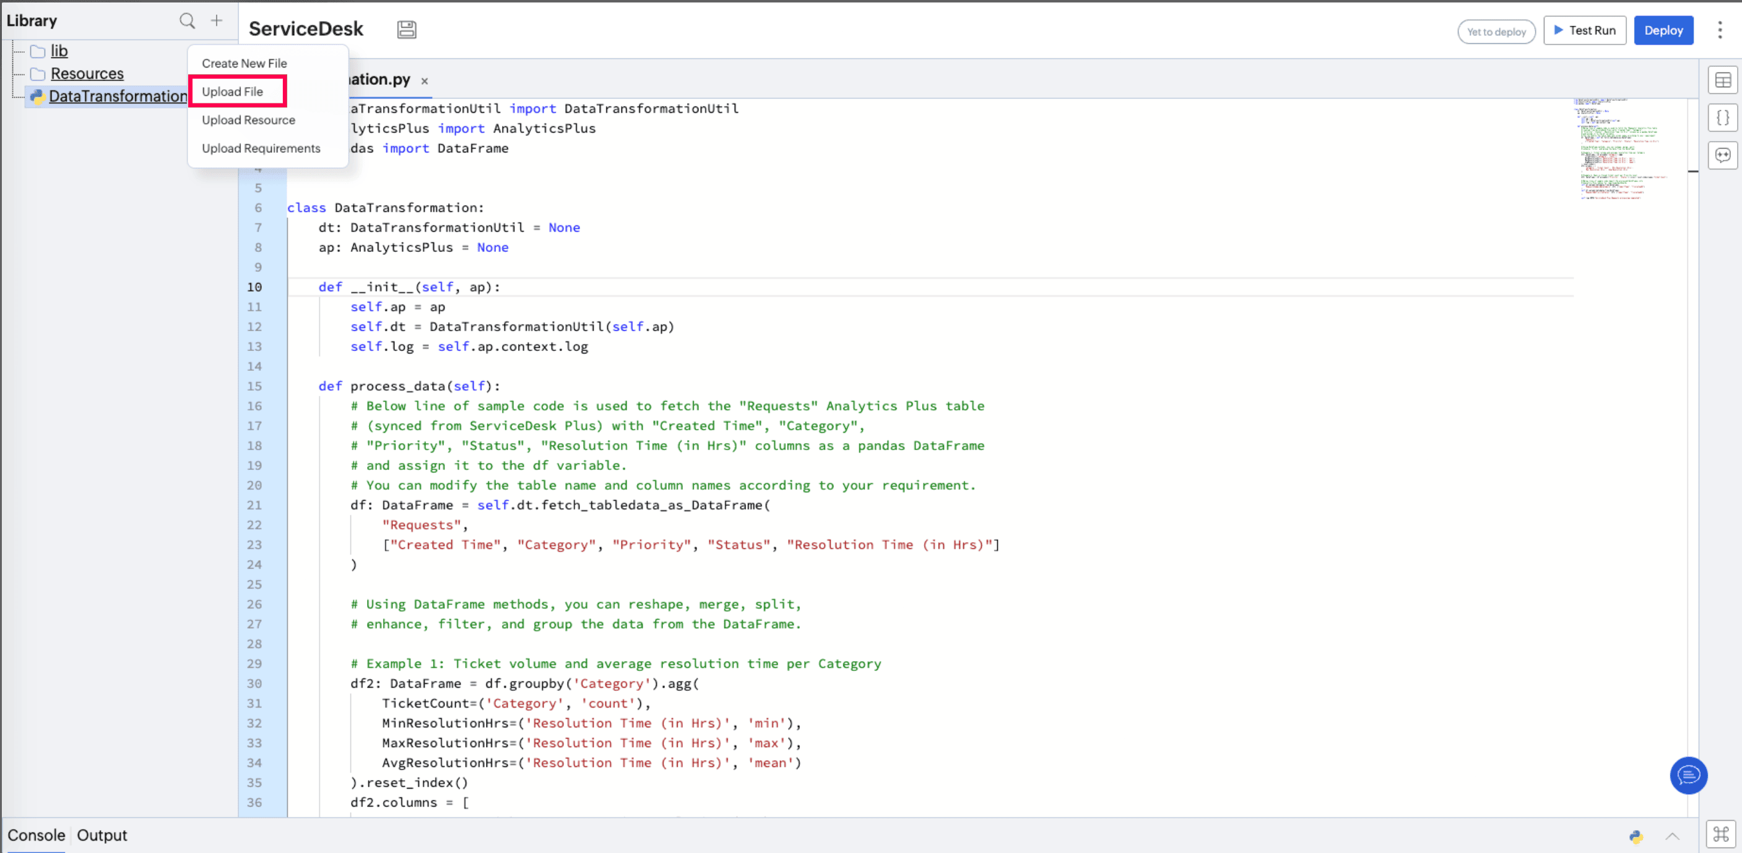Click line number 10 in the gutter
This screenshot has width=1742, height=853.
[254, 287]
